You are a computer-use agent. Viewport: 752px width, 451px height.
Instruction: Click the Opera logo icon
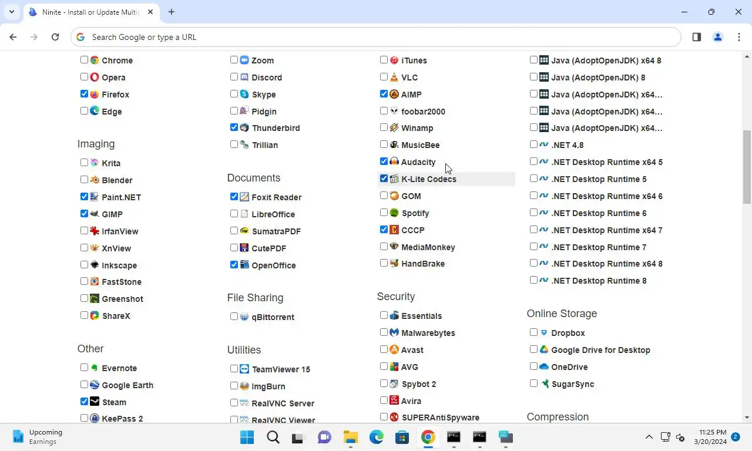tap(95, 77)
